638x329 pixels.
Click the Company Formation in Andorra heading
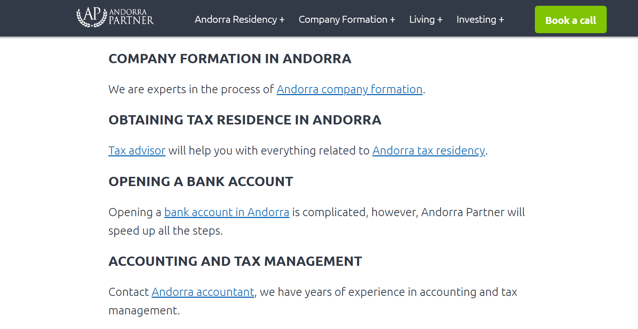[230, 59]
